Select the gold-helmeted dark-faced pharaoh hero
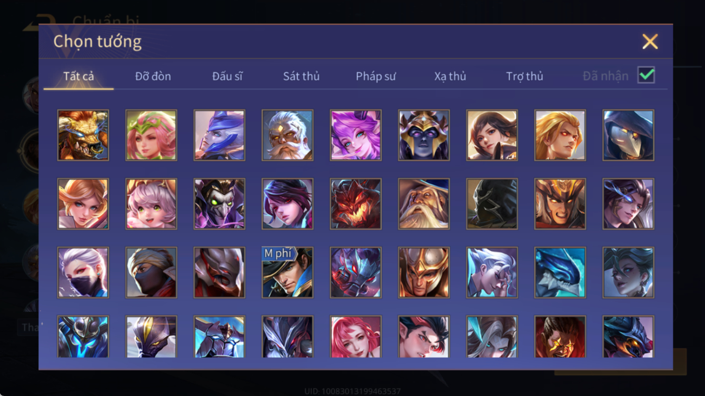705x396 pixels. tap(424, 135)
